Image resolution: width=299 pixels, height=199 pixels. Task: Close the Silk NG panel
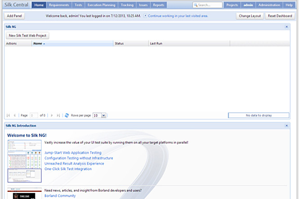pos(286,27)
